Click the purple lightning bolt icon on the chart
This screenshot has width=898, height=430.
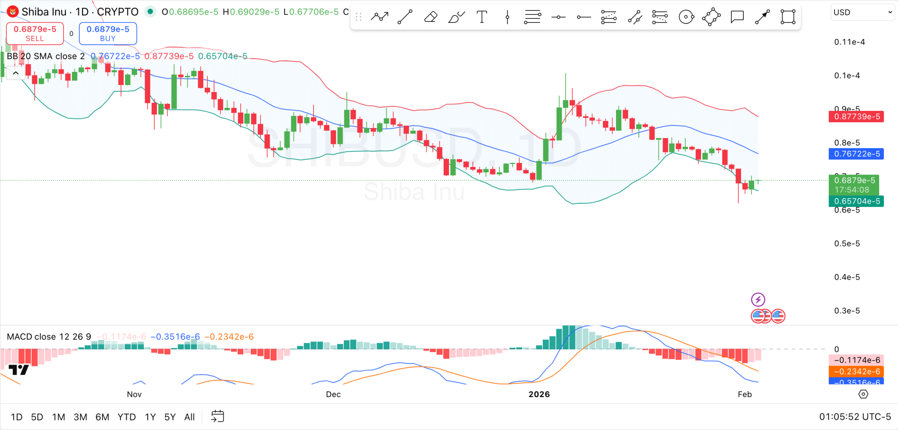point(759,299)
